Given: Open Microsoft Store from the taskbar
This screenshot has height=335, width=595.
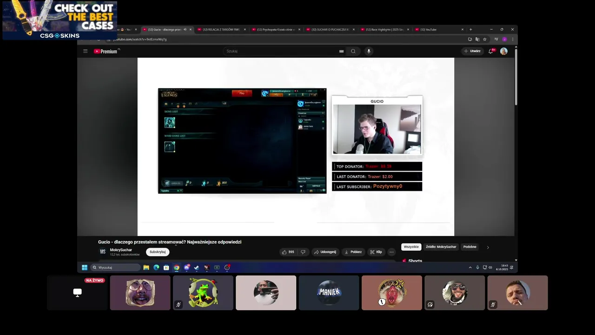Looking at the screenshot, I should point(166,268).
